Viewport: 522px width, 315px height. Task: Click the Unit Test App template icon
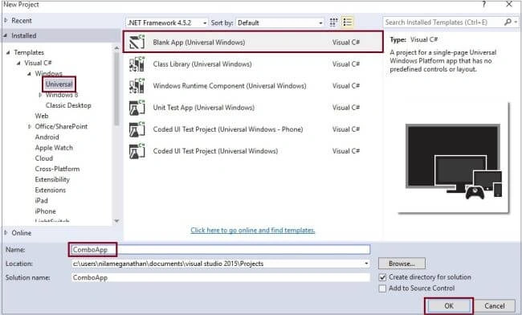(x=137, y=107)
